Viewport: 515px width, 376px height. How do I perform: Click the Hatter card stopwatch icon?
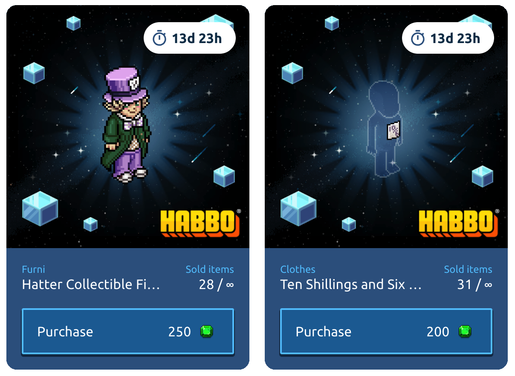click(x=159, y=38)
